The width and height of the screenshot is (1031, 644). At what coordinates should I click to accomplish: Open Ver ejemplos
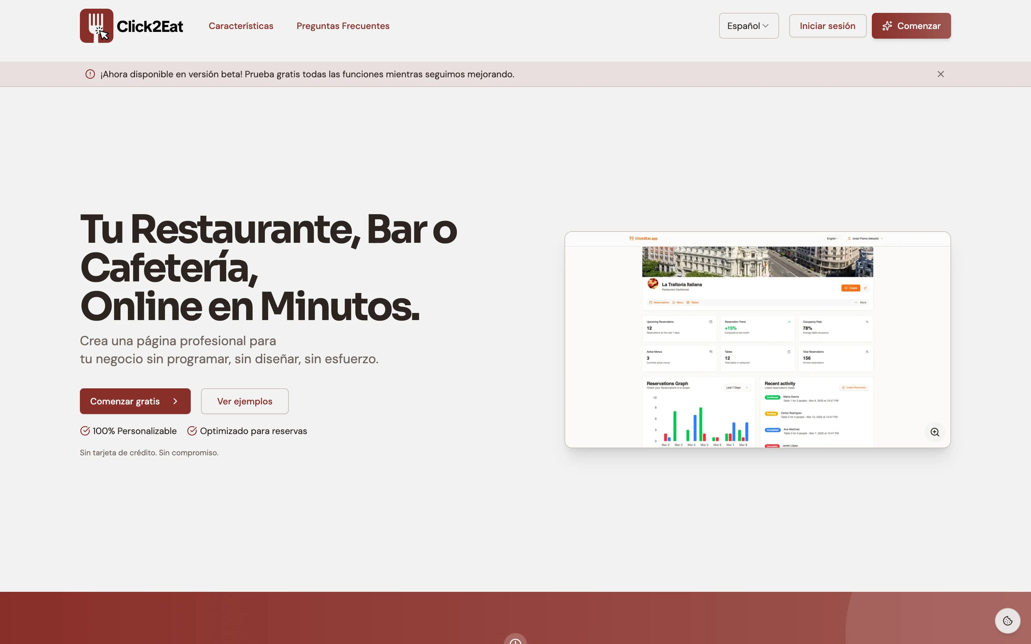245,401
